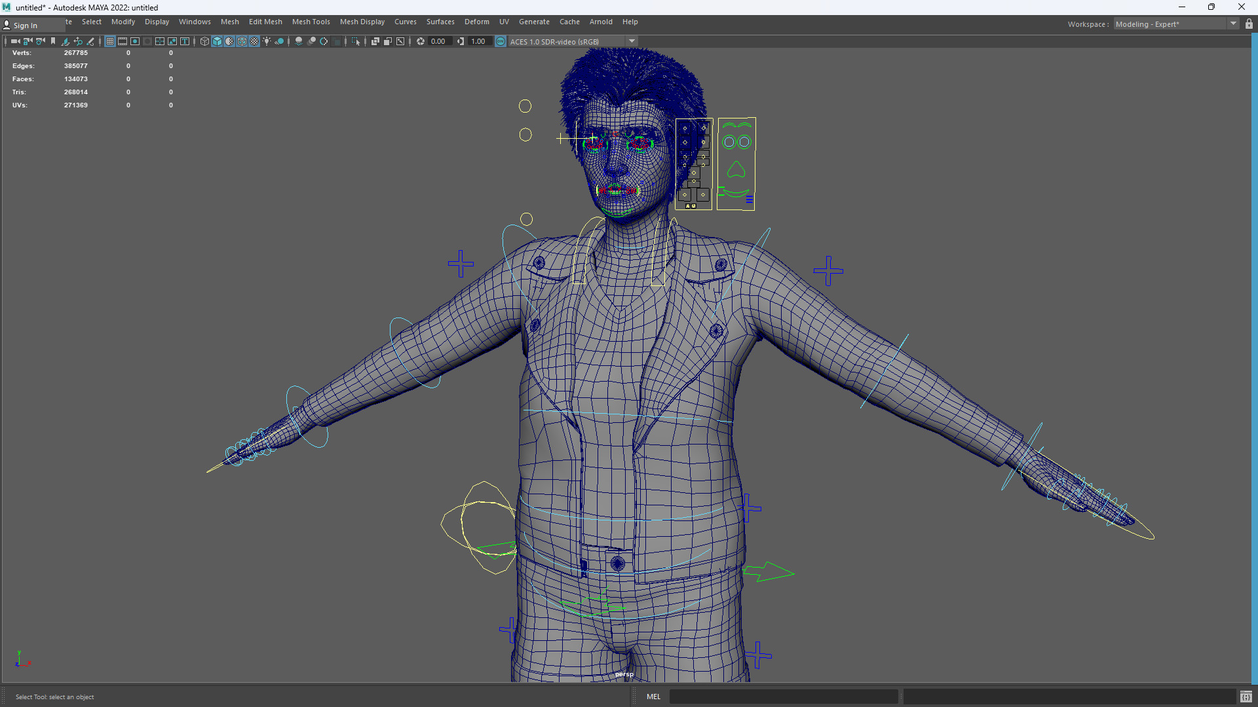The height and width of the screenshot is (707, 1258).
Task: Click the Use All Lights bulb icon
Action: point(267,41)
